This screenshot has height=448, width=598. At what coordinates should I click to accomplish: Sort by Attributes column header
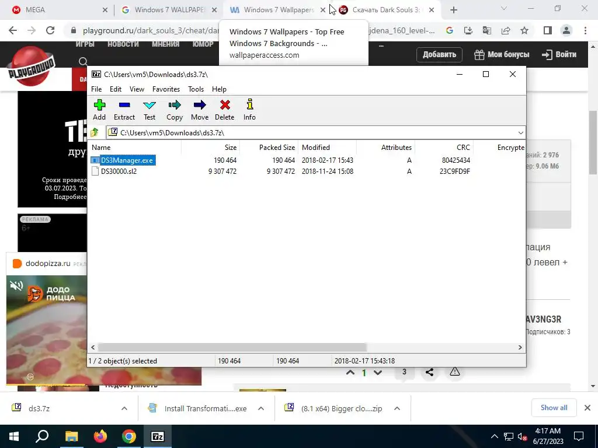coord(385,148)
